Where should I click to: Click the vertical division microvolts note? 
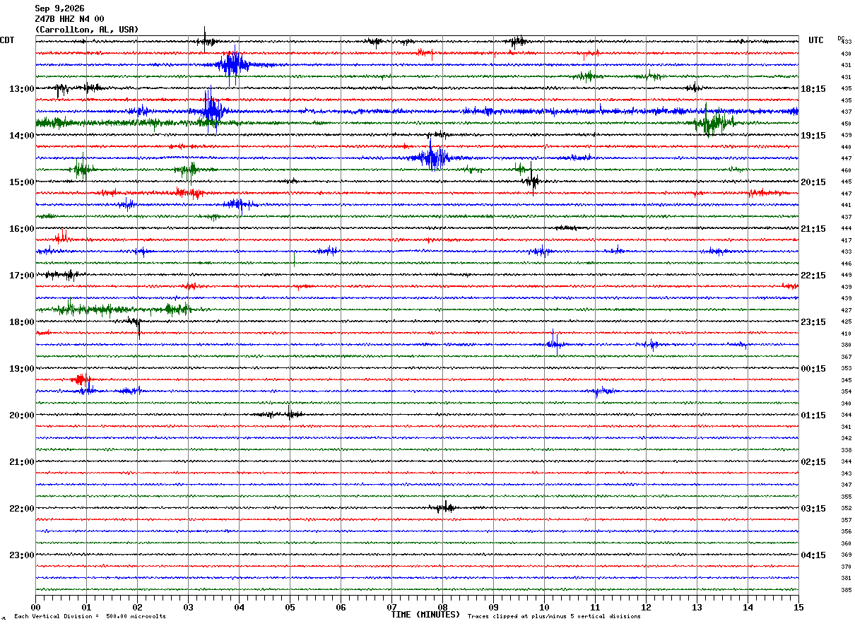90,616
